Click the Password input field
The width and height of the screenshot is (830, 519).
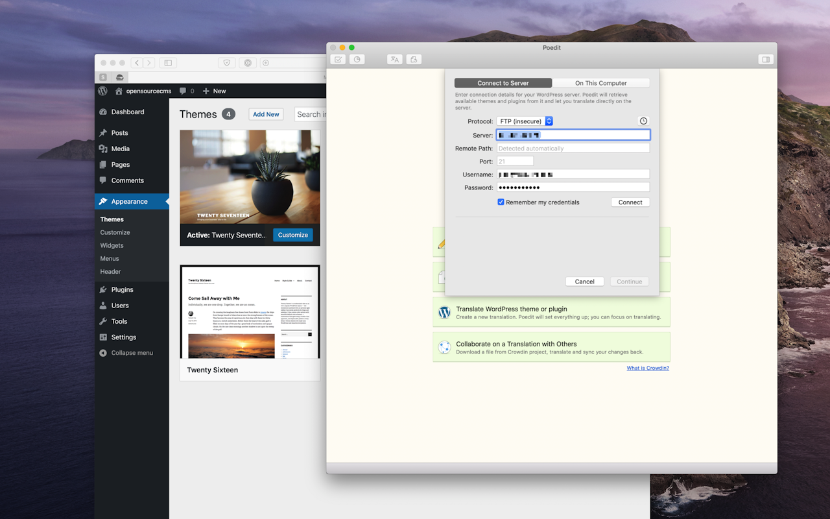(x=573, y=187)
